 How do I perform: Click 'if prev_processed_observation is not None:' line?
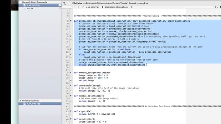click(x=105, y=49)
